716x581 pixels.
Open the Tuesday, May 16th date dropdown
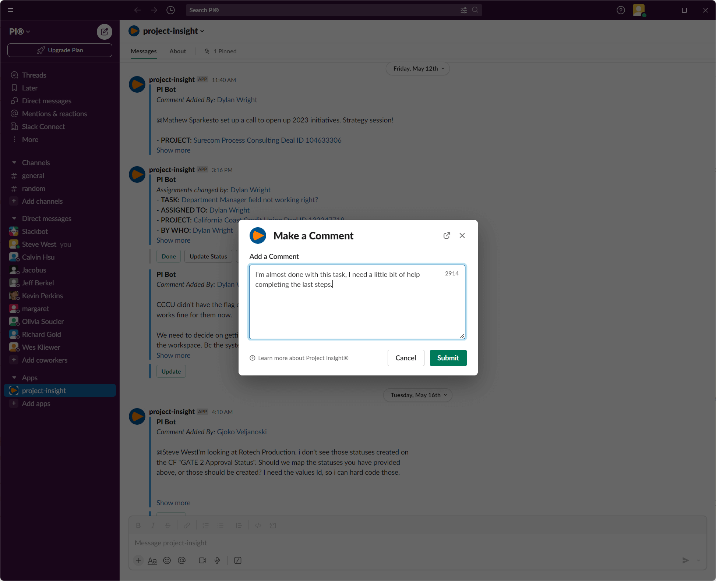tap(418, 395)
